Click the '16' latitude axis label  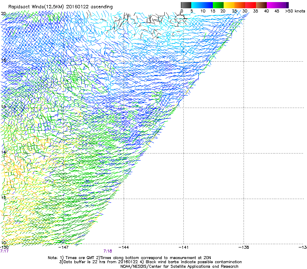point(3,107)
